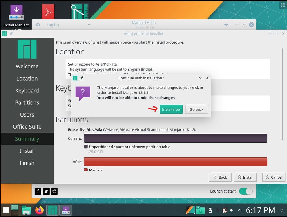Maximize the Manjaro Linux Installer window

pyautogui.click(x=277, y=33)
